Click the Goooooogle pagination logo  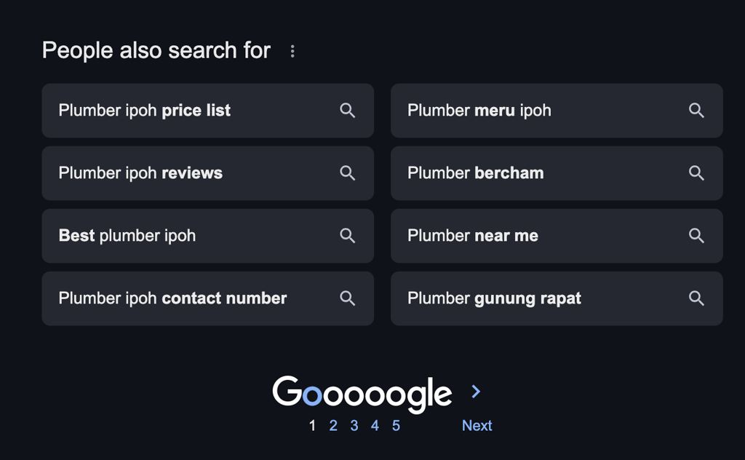coord(362,394)
